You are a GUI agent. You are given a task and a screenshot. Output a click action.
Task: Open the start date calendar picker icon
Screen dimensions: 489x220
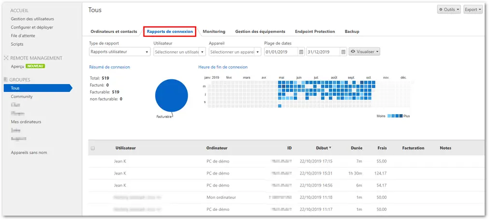coord(301,52)
